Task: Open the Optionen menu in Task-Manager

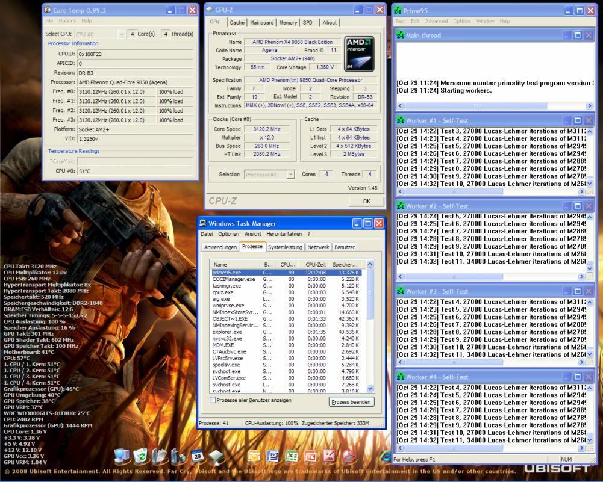Action: (228, 234)
